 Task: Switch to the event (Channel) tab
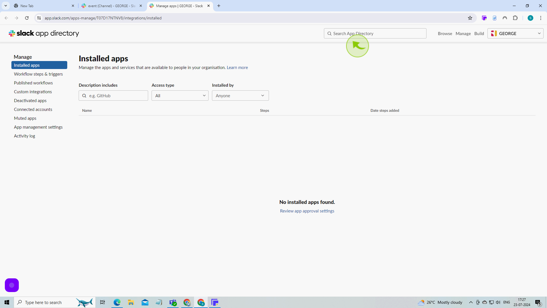pyautogui.click(x=111, y=6)
